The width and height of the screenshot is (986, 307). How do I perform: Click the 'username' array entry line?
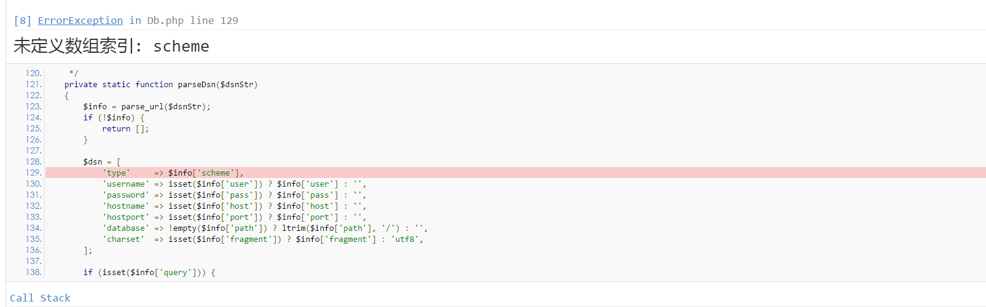pos(234,184)
